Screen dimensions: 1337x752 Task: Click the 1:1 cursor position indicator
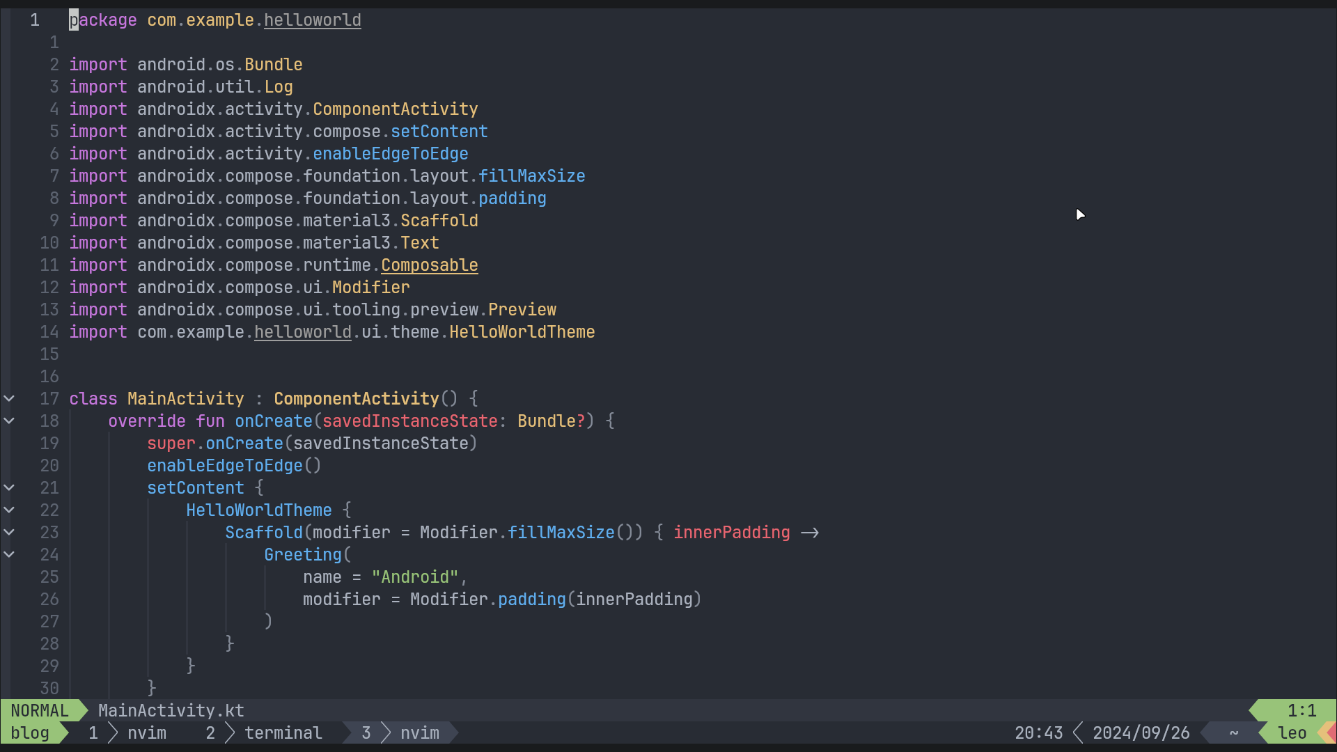[x=1301, y=710]
